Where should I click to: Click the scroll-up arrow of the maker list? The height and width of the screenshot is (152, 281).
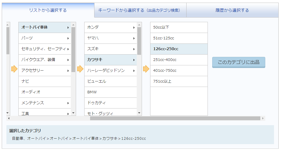(x=139, y=25)
